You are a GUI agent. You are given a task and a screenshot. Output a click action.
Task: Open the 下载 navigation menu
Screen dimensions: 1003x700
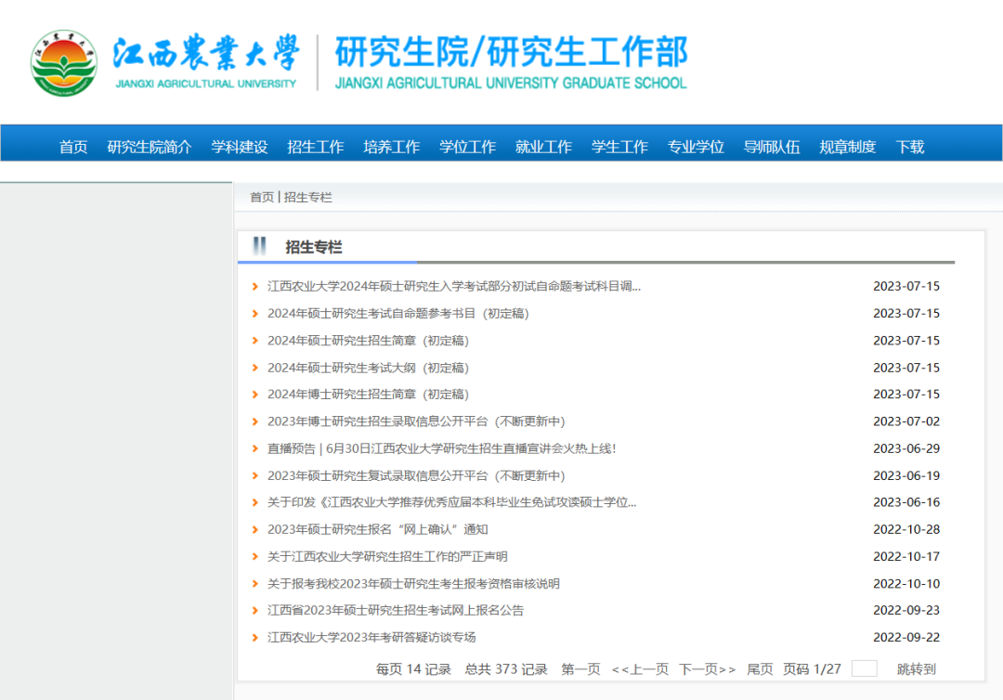pyautogui.click(x=909, y=146)
